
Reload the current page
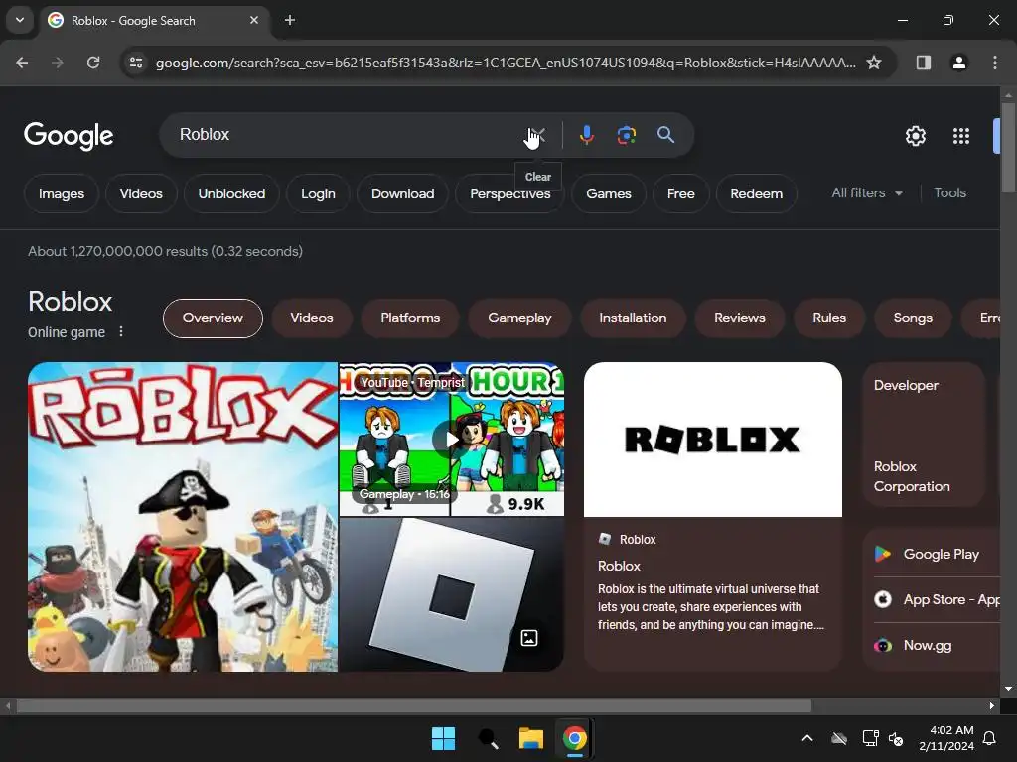(93, 63)
